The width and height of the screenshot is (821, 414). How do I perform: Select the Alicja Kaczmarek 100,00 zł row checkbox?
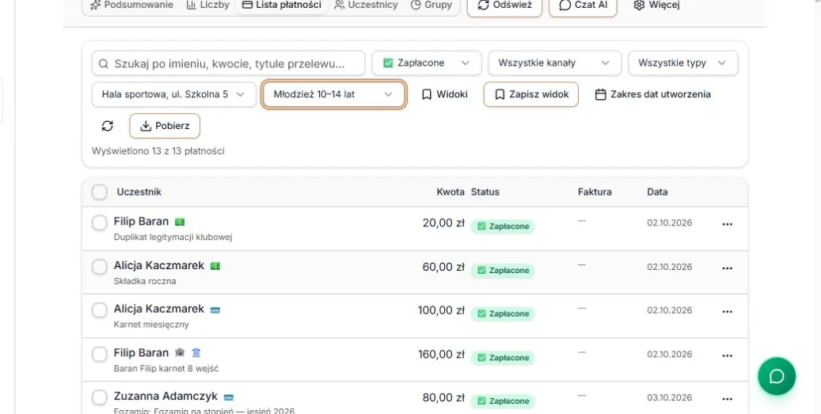point(100,310)
